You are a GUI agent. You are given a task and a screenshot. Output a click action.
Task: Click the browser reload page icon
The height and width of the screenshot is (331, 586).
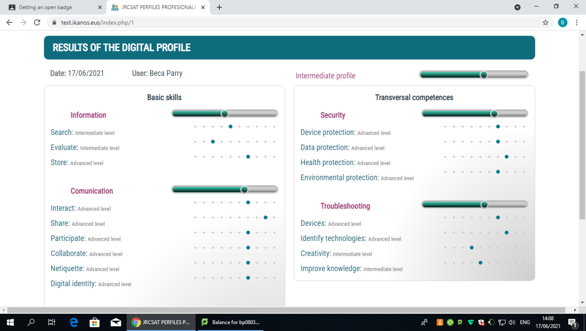[37, 22]
